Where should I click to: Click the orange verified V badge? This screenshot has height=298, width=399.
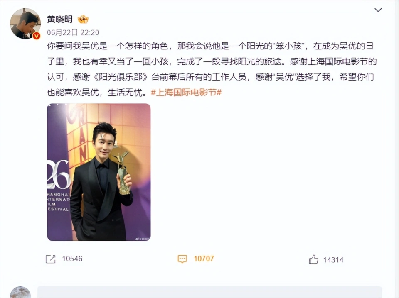click(x=37, y=36)
